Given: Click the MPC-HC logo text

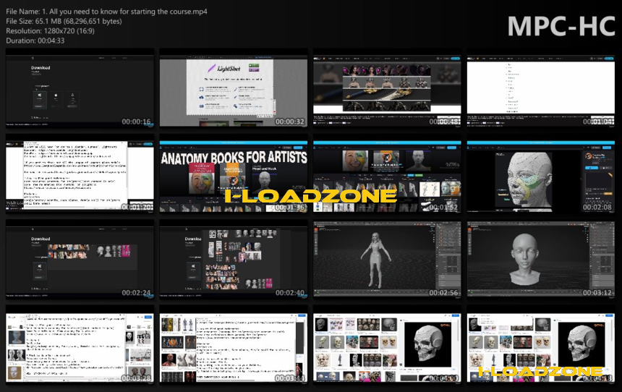Looking at the screenshot, I should click(561, 26).
